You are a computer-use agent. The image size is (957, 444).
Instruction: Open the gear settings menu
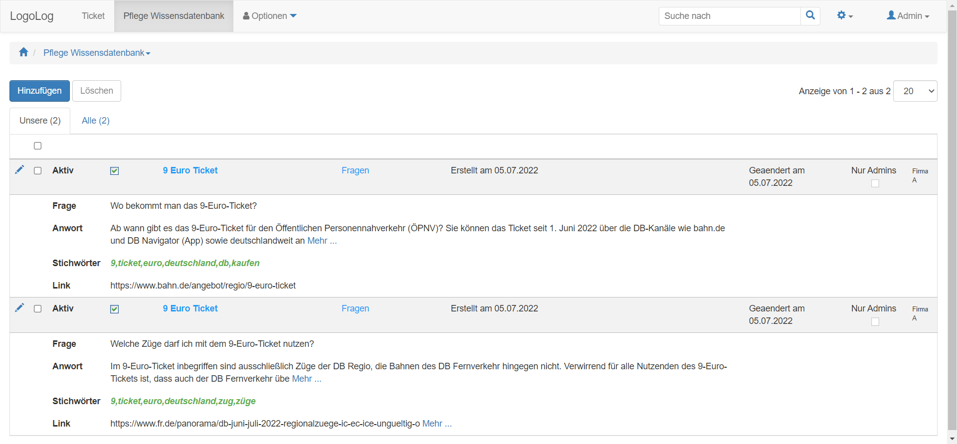(x=845, y=16)
